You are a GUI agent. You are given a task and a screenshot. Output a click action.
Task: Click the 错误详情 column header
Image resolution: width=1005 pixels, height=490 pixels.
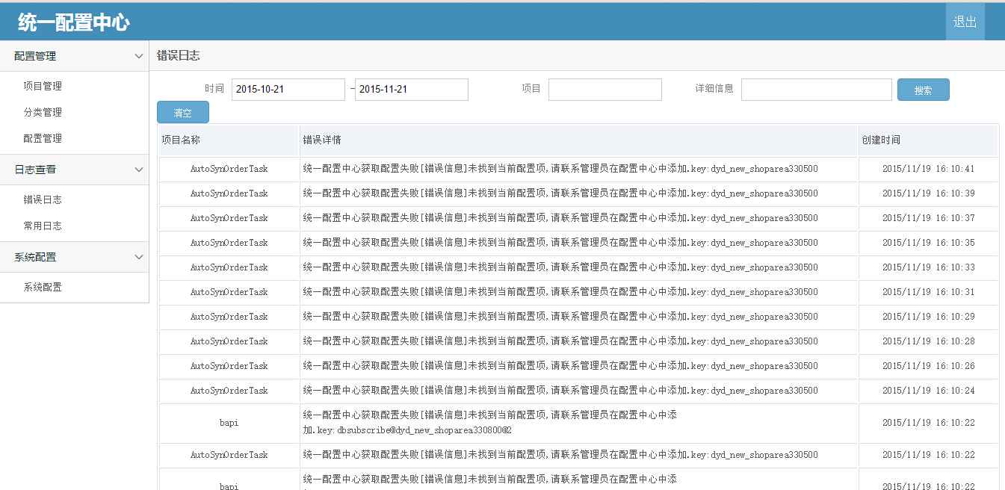[578, 140]
